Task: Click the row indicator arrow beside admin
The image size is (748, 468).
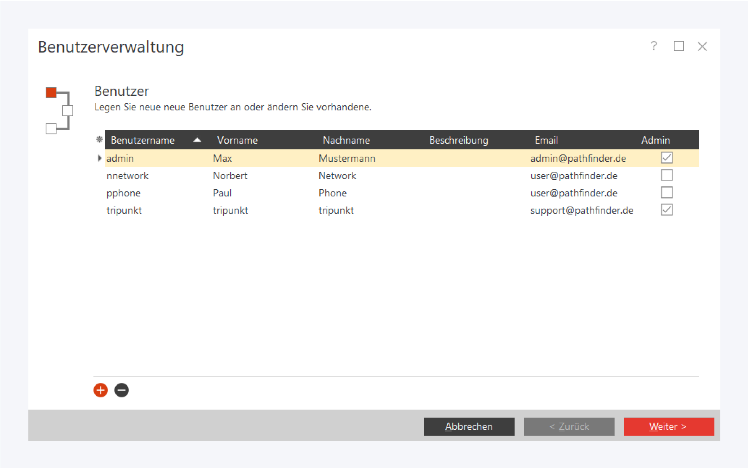Action: coord(99,158)
